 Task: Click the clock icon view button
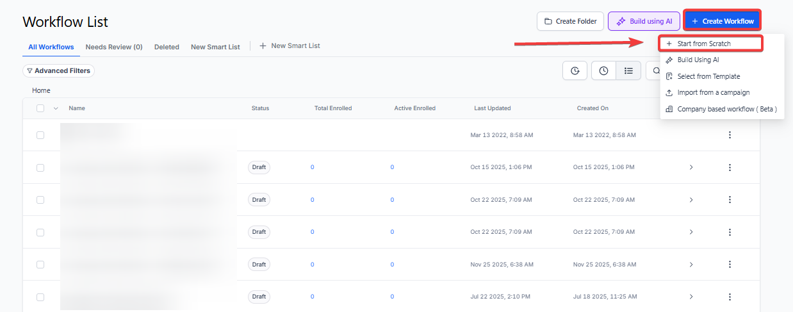pos(603,71)
